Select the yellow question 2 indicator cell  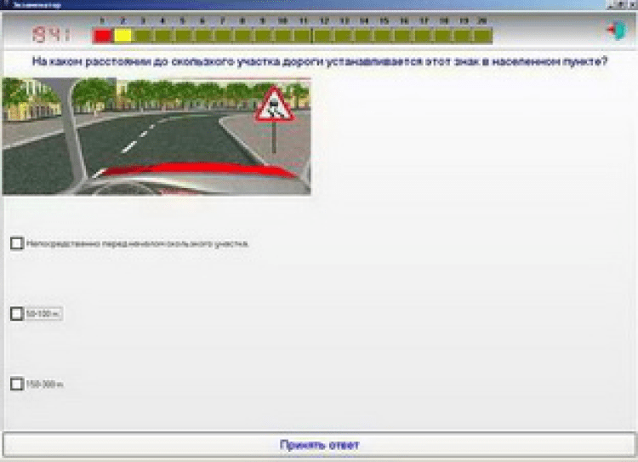coord(122,36)
